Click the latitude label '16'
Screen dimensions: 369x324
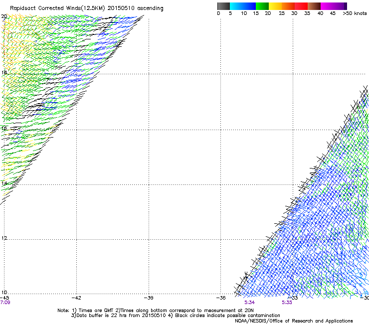tap(4, 129)
